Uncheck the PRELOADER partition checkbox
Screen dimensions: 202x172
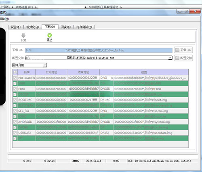point(15,78)
